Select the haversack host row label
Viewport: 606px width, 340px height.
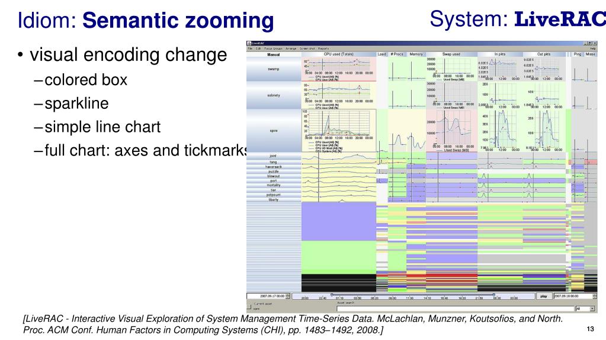coord(273,167)
